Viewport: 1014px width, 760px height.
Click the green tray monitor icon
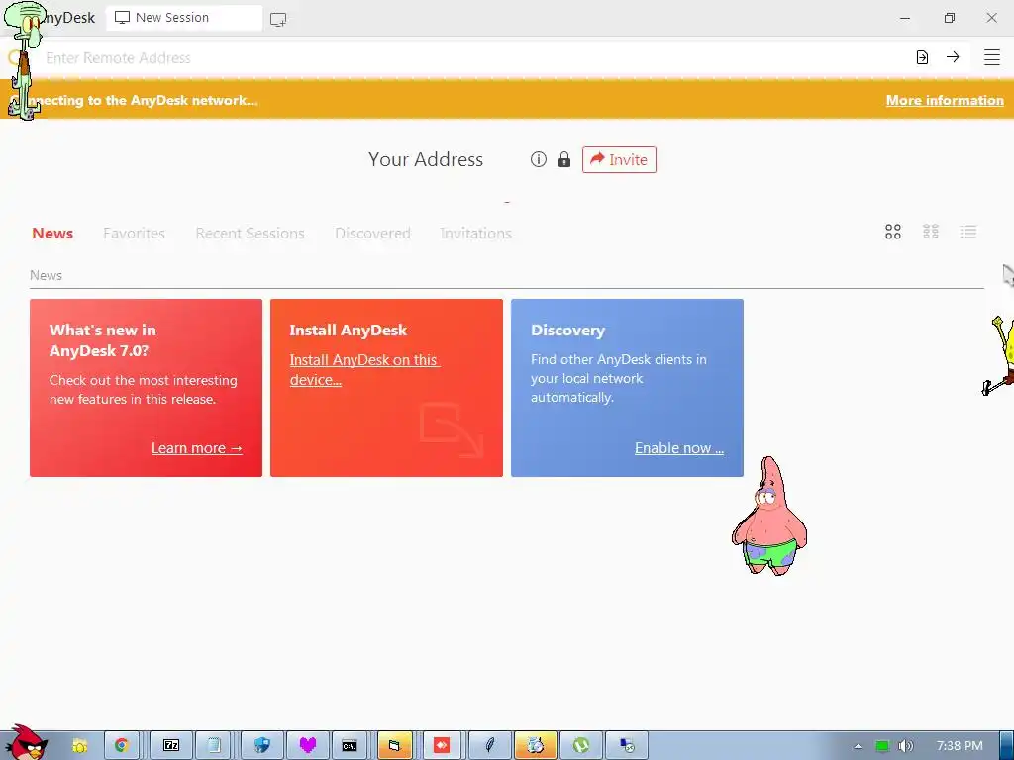coord(881,746)
